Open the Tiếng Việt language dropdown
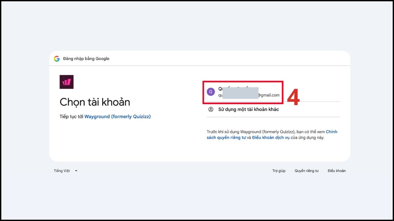Viewport: 394px width, 221px height. [66, 171]
